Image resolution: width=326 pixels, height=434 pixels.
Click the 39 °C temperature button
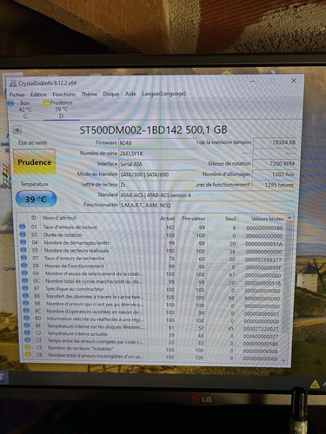36,200
